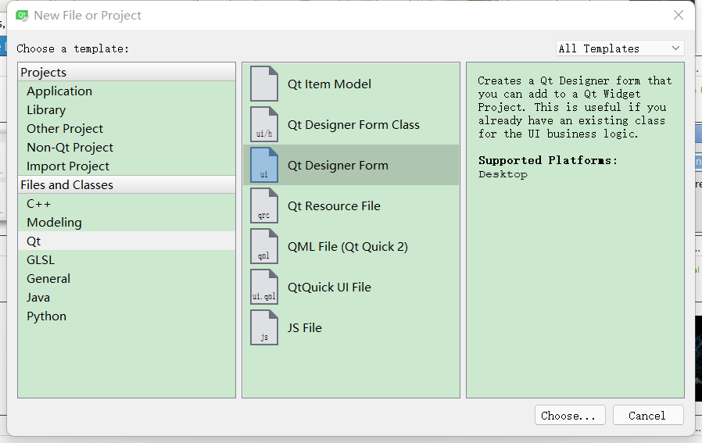702x443 pixels.
Task: Select the Java category
Action: pyautogui.click(x=127, y=297)
